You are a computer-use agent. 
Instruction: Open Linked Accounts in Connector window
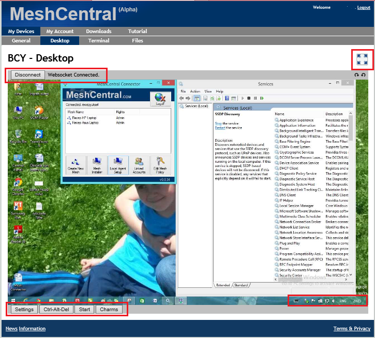139,165
